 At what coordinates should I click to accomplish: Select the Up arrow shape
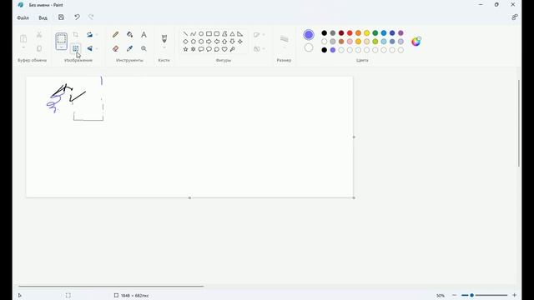point(224,42)
